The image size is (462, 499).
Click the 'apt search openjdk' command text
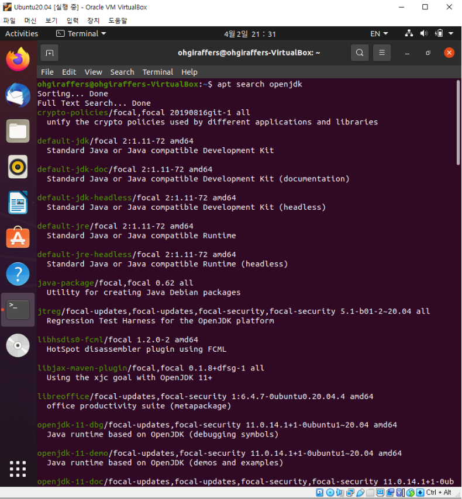tap(260, 84)
